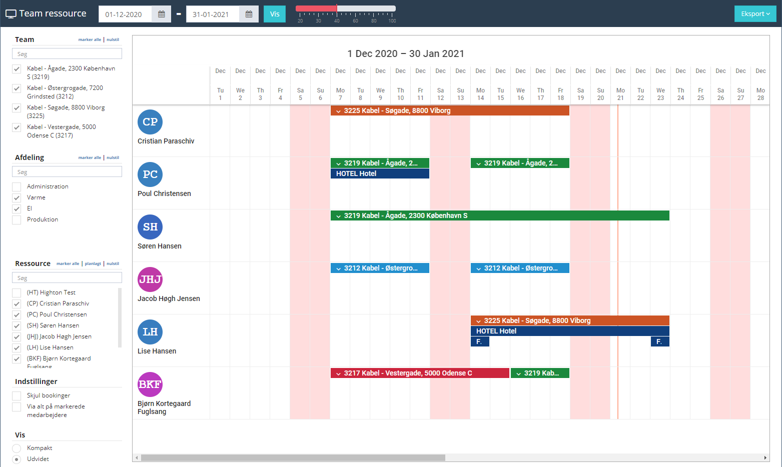Expand Søren Hansen's 3219 Kabel booking chevron

339,216
